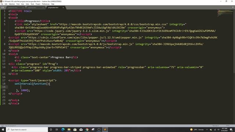Click the bootstrap.min.js script URL
This screenshot has width=235, height=132.
point(80,44)
